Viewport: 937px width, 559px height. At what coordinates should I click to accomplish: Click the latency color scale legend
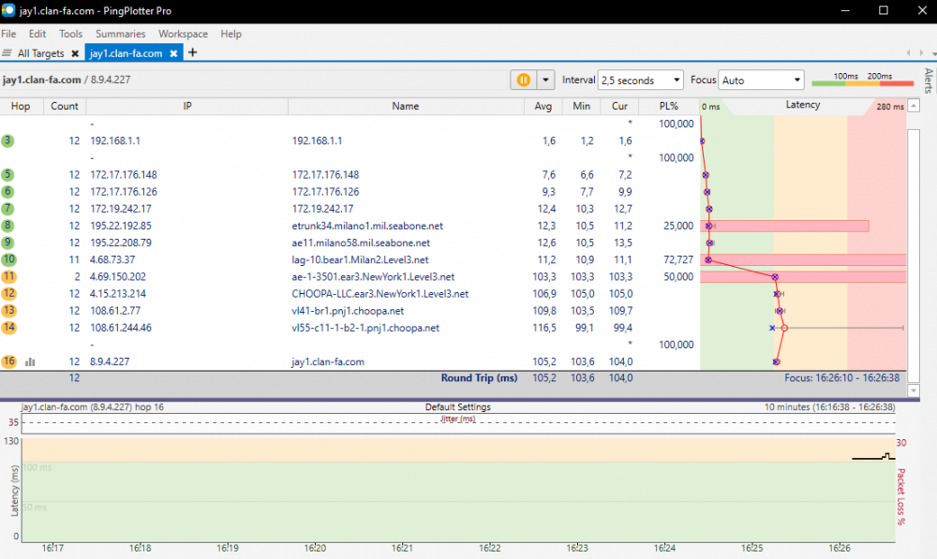tap(862, 80)
